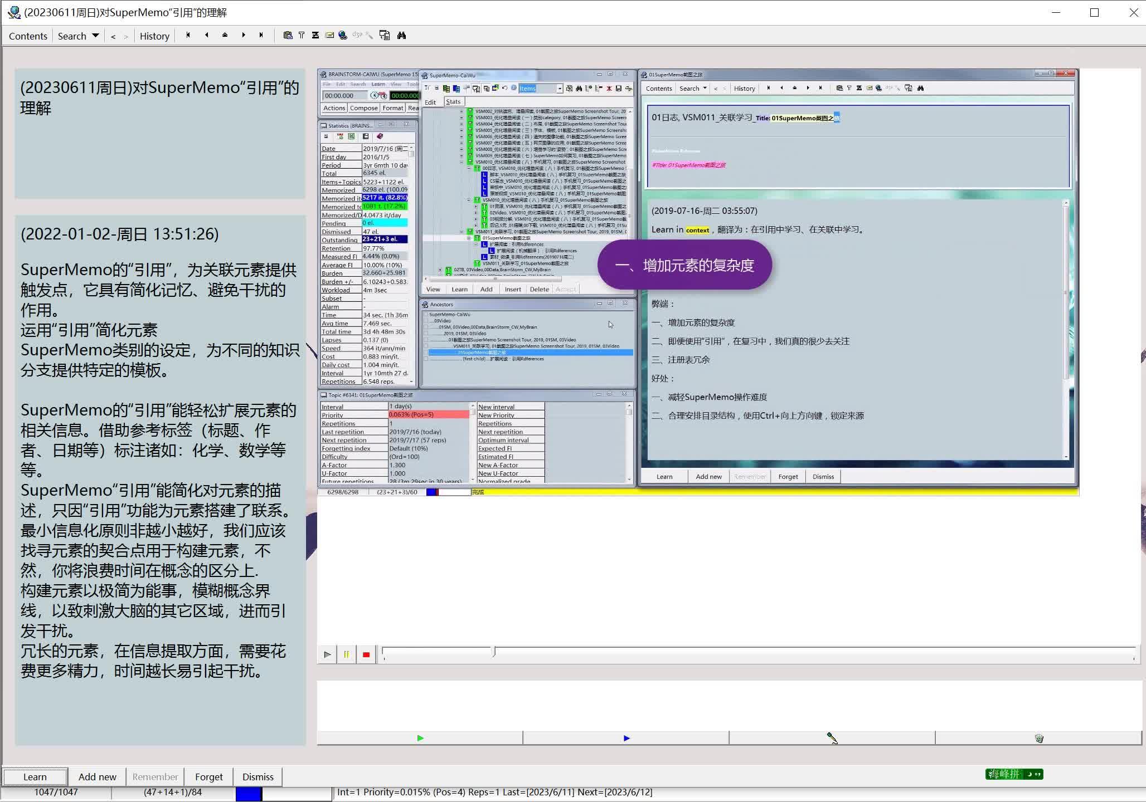Click the binoculars find icon
The width and height of the screenshot is (1146, 802).
(x=401, y=35)
